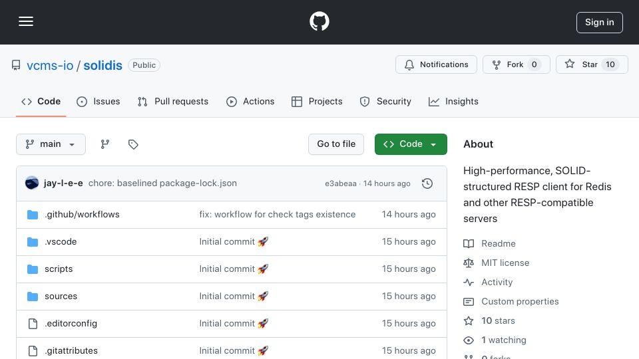639x359 pixels.
Task: Click the .vscode folder icon
Action: (x=33, y=242)
